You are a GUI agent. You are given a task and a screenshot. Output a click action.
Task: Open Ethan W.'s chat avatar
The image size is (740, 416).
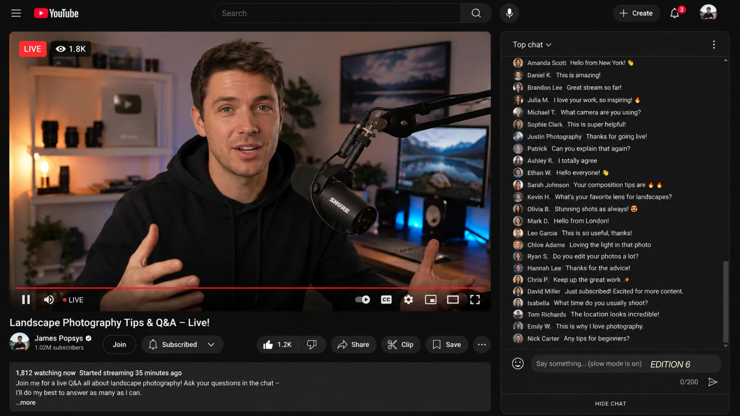518,173
